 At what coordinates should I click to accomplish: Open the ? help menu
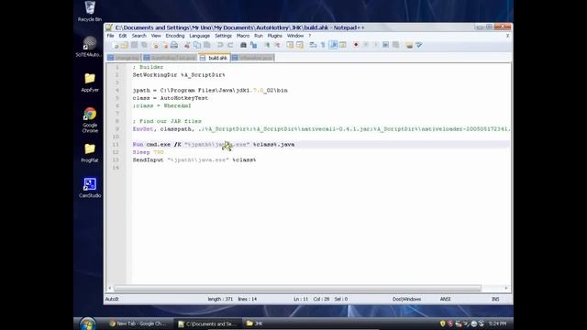[x=310, y=36]
